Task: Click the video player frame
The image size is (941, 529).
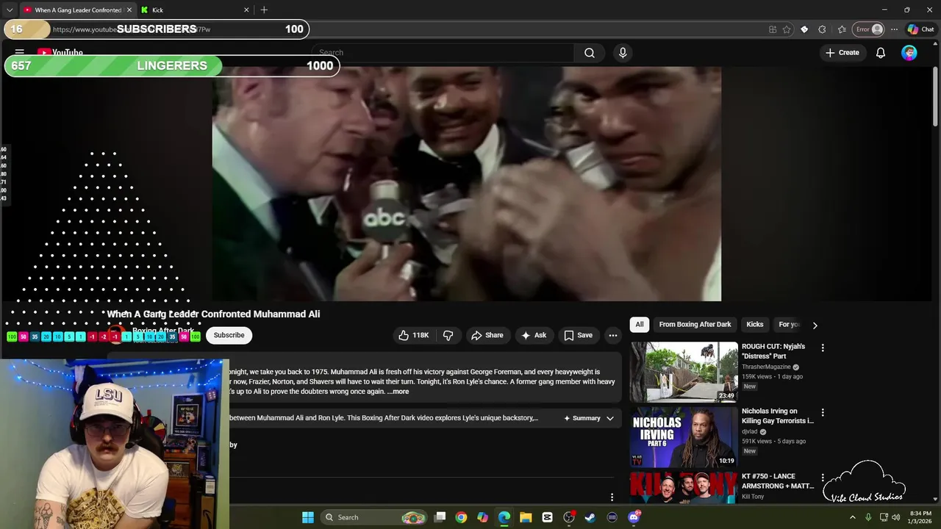Action: click(467, 184)
